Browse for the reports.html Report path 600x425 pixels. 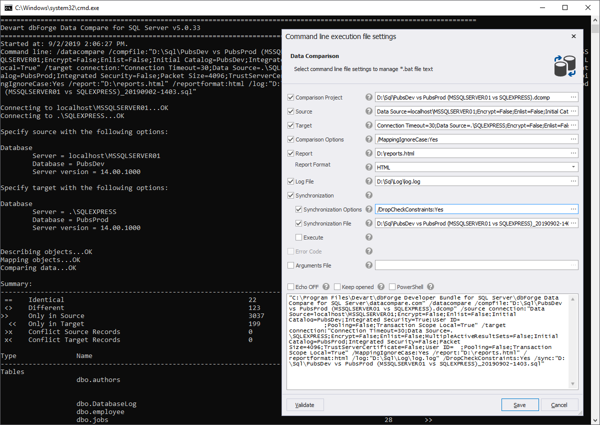574,153
